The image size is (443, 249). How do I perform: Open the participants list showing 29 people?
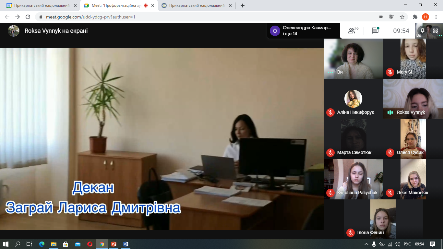[x=353, y=31]
